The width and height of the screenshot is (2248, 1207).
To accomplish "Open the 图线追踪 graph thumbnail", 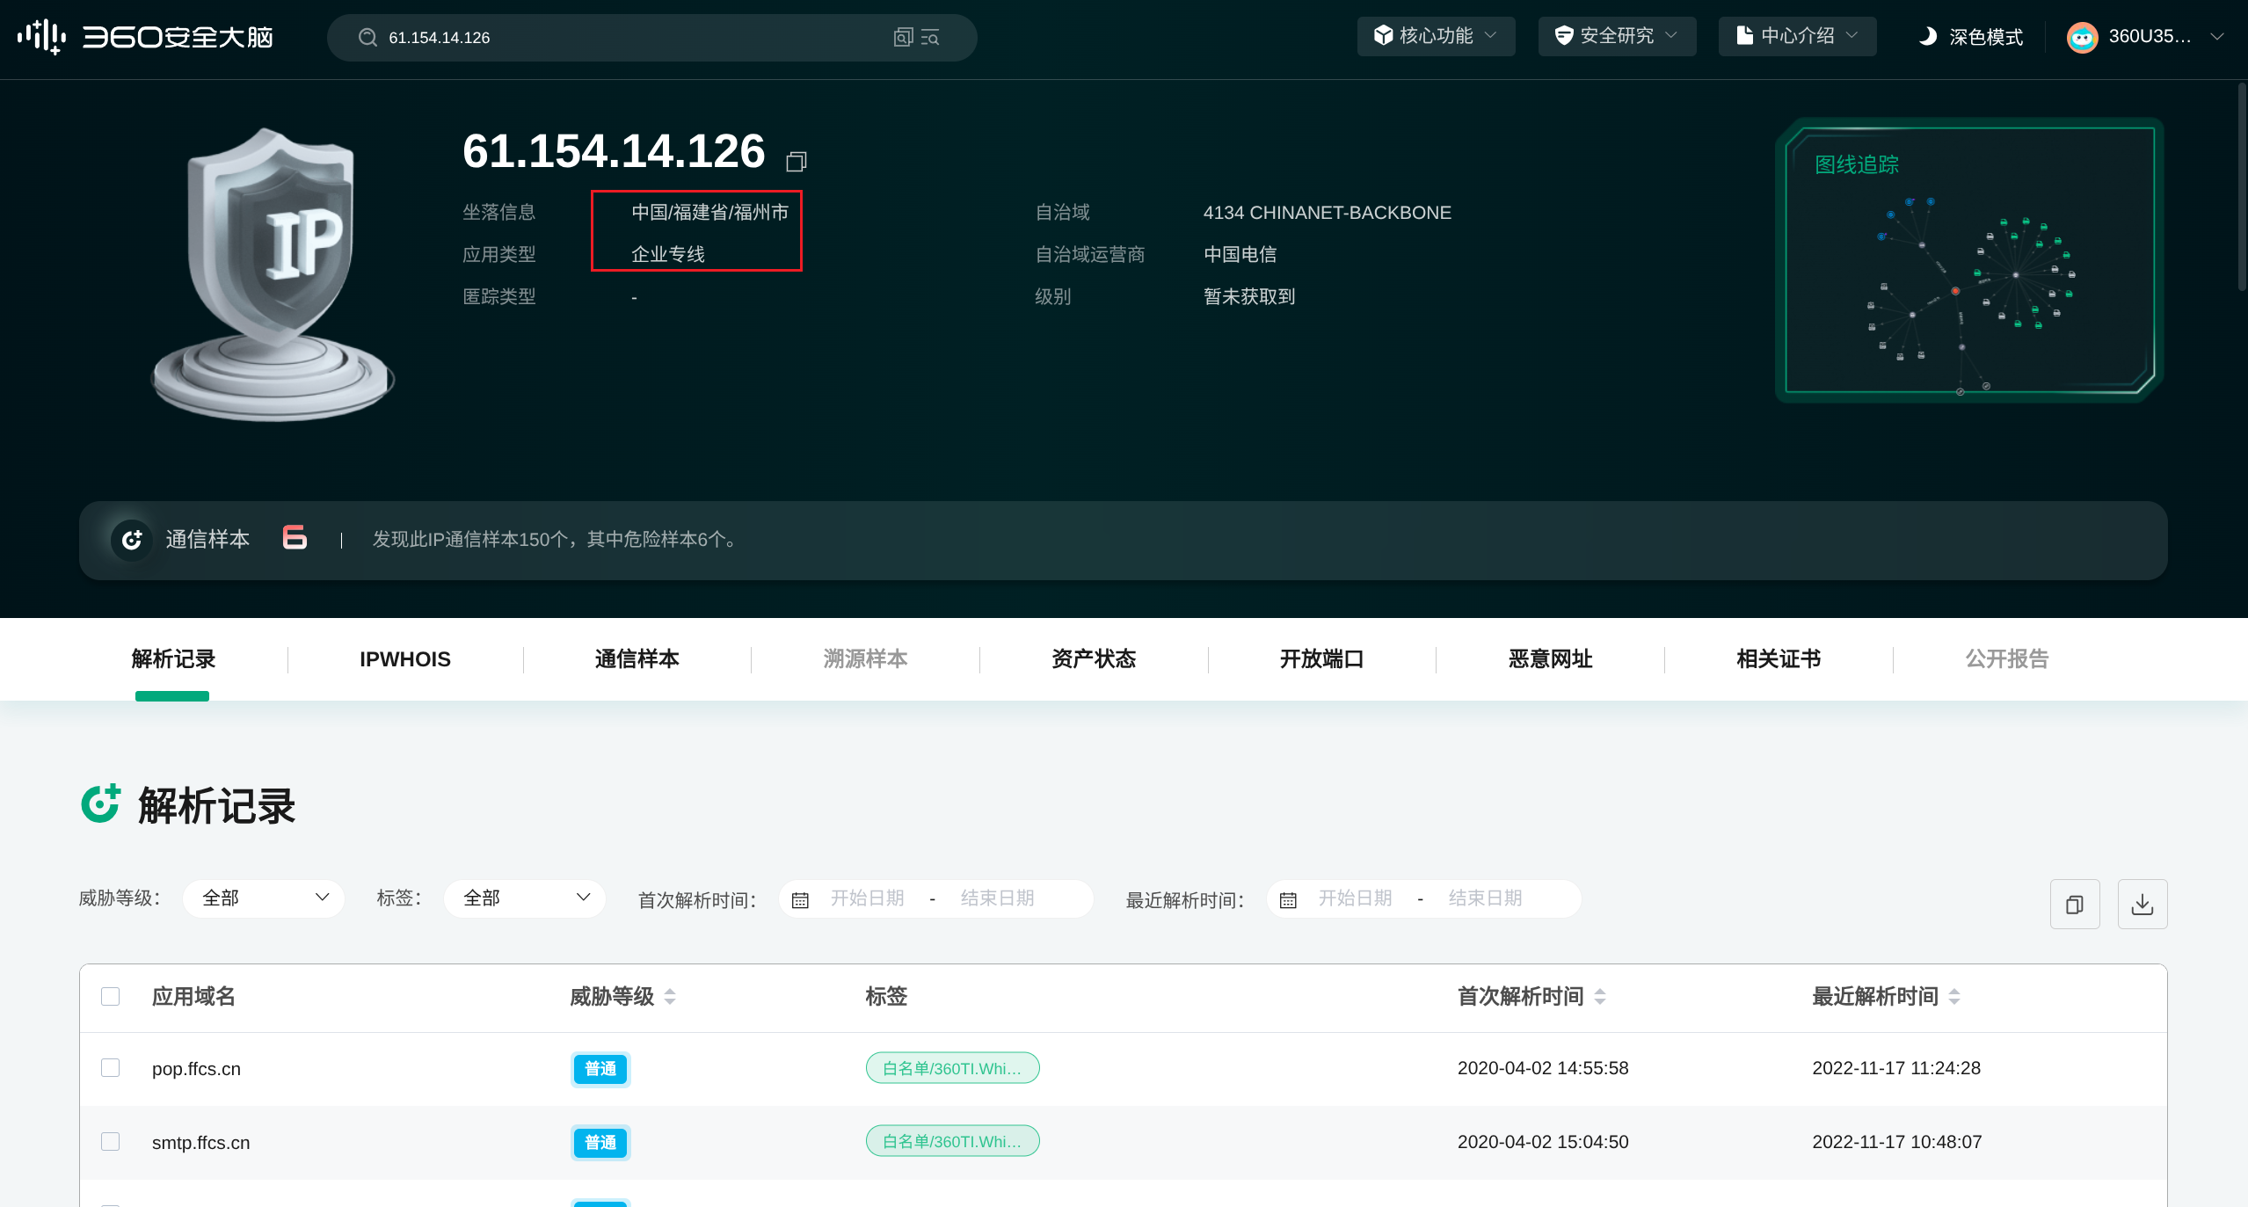I will (x=1968, y=260).
